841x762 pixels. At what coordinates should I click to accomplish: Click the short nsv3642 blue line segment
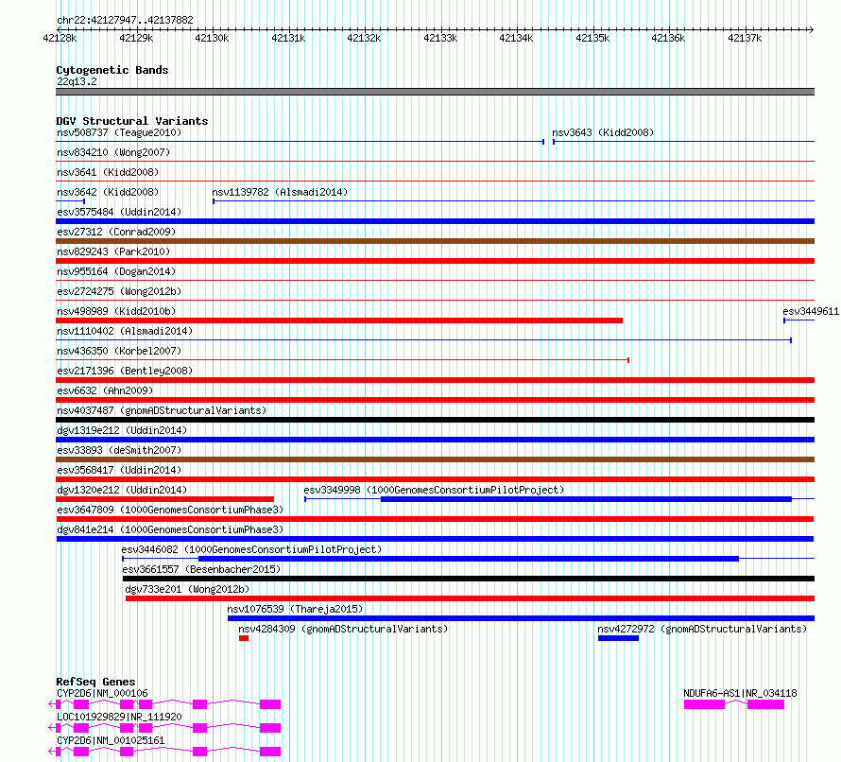[x=70, y=201]
